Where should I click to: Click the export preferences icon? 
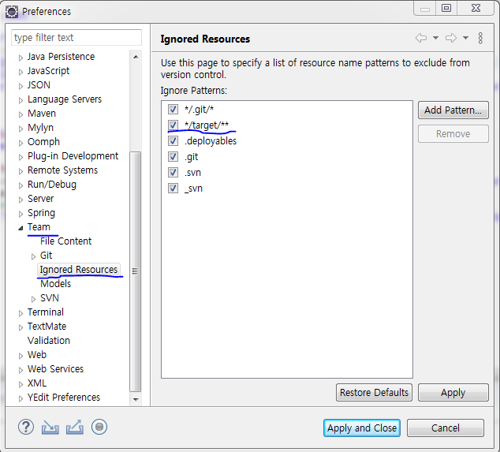[75, 427]
